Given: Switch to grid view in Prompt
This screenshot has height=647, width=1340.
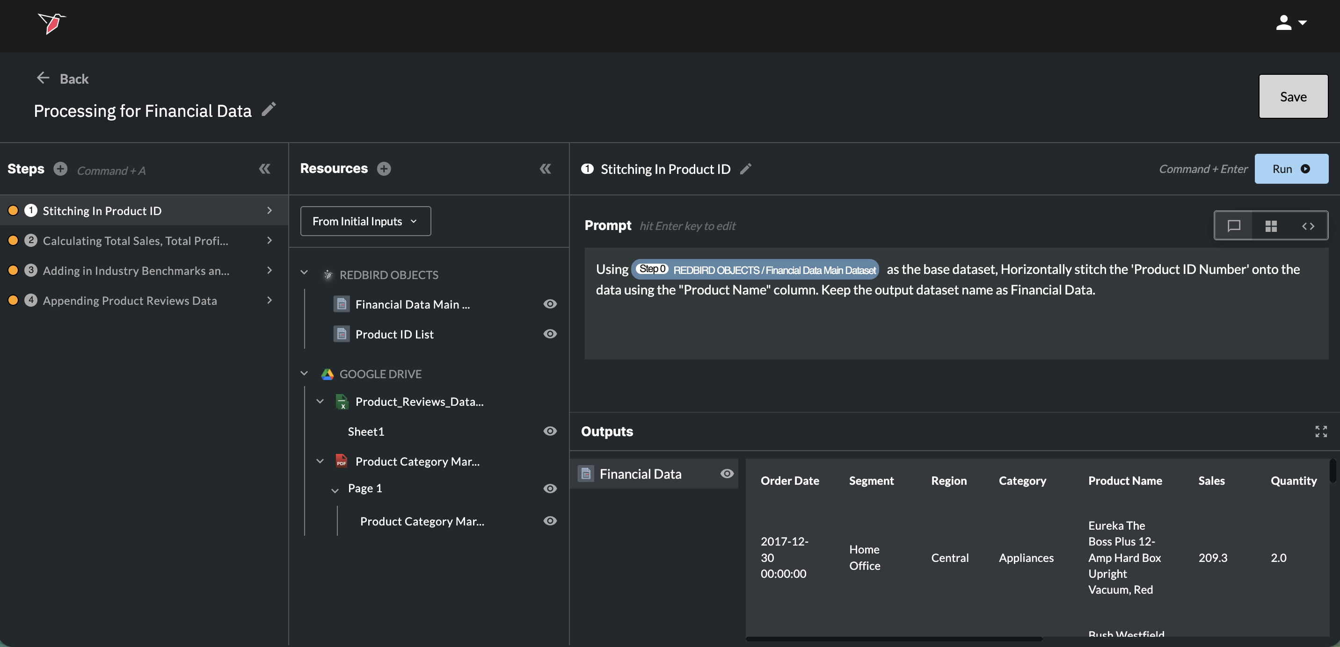Looking at the screenshot, I should (1271, 225).
